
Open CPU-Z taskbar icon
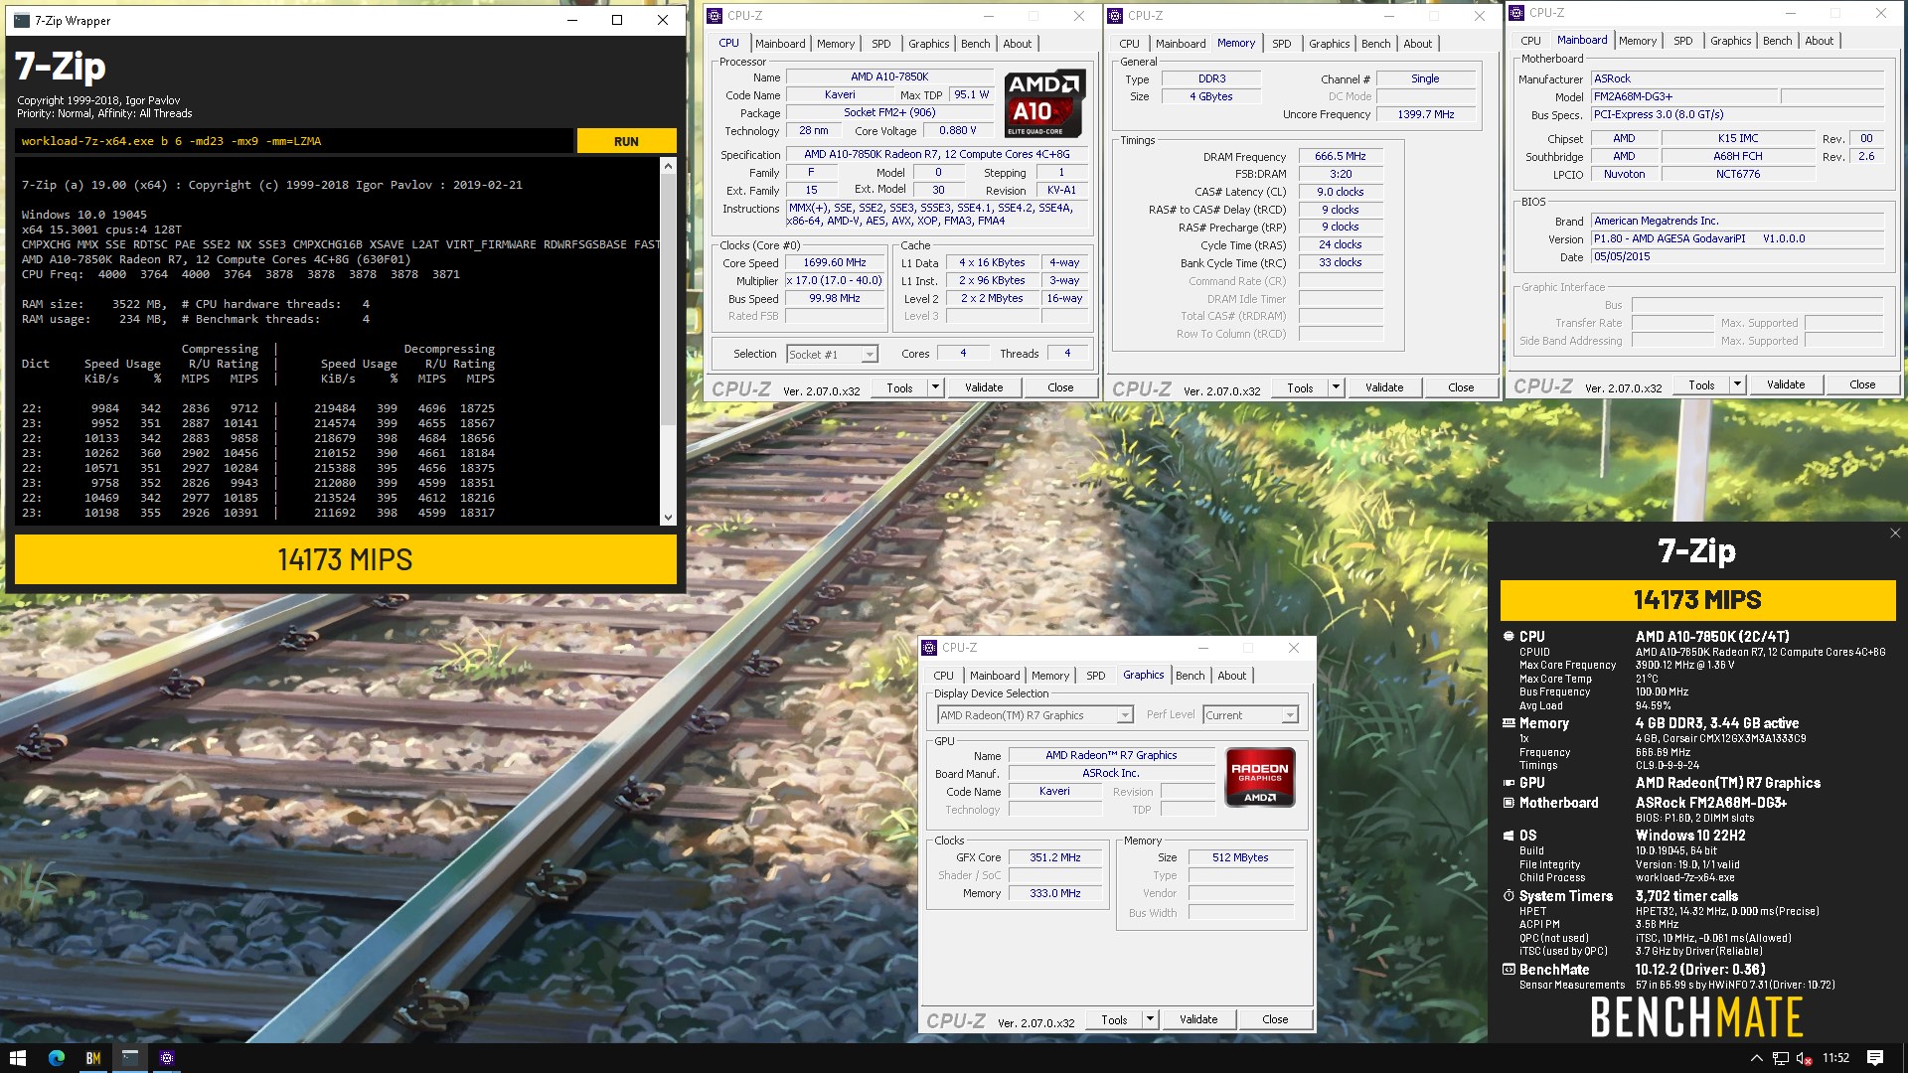[166, 1058]
